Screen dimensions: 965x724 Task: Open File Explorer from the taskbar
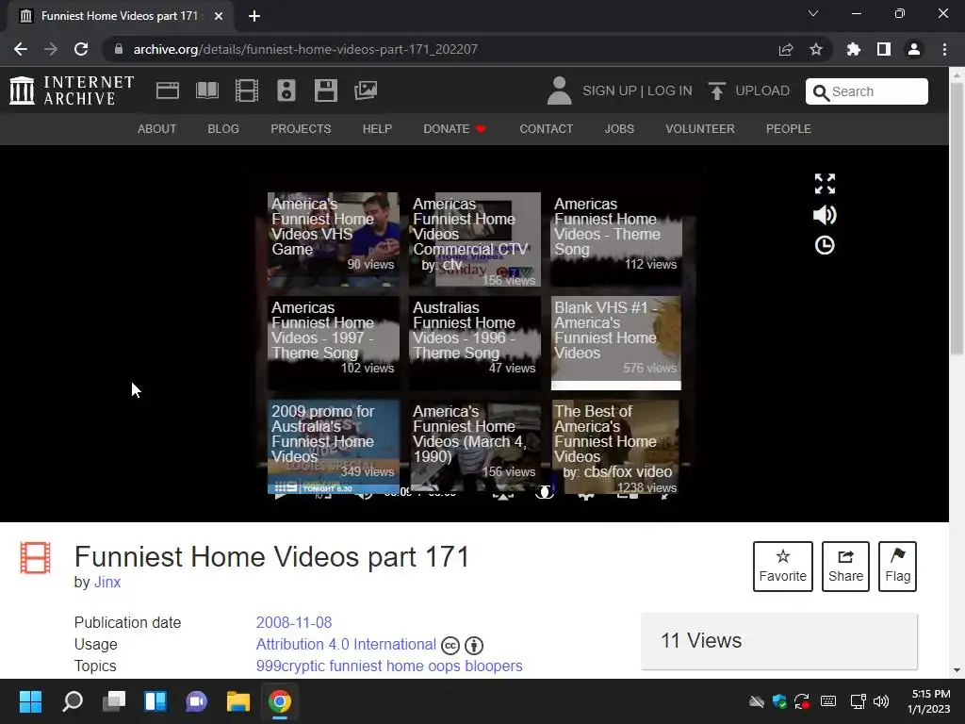238,701
